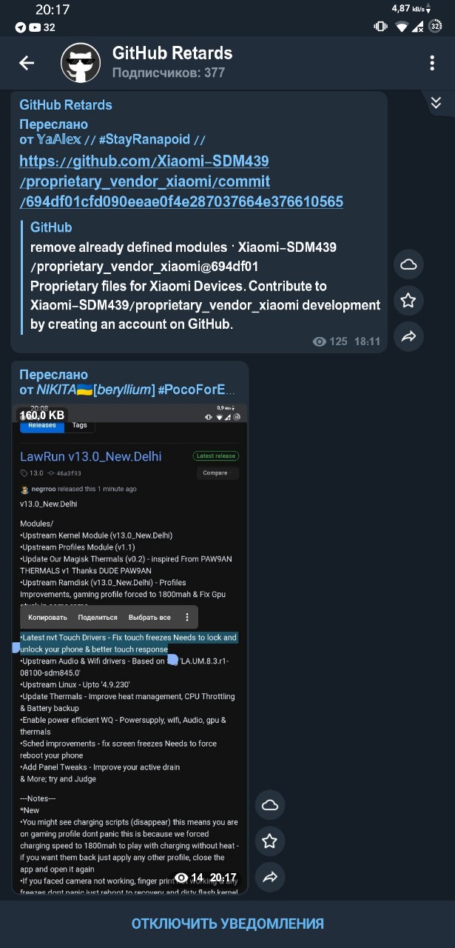Forward the GitHub commit message
This screenshot has width=455, height=948.
tap(408, 337)
